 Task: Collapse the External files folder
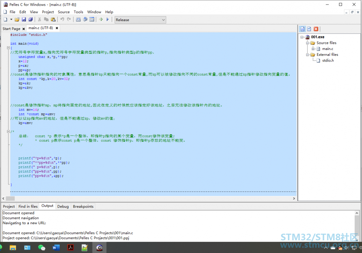point(308,55)
